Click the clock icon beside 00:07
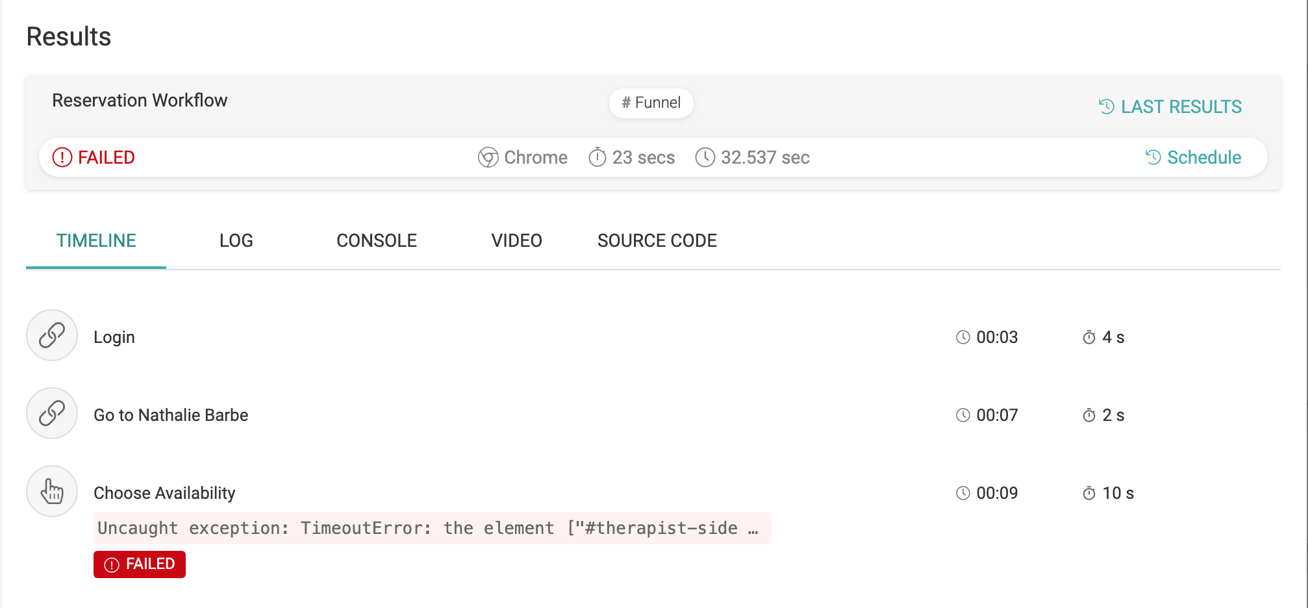 [962, 414]
